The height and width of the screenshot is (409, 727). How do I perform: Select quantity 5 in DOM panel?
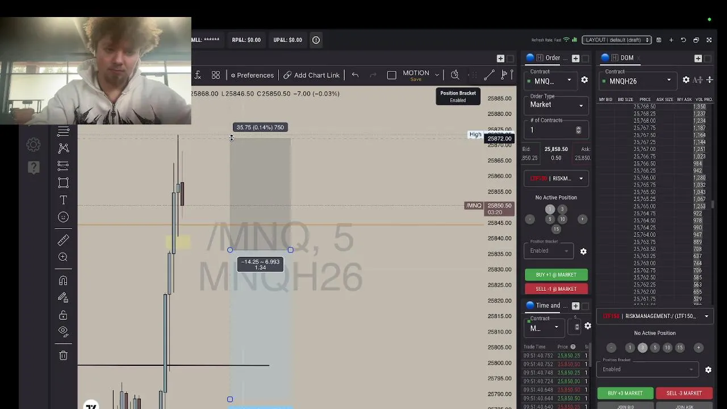(655, 348)
